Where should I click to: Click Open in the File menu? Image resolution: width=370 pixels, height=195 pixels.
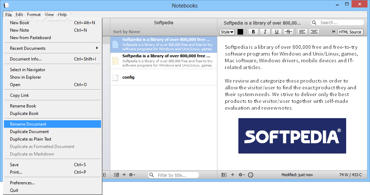pyautogui.click(x=53, y=85)
